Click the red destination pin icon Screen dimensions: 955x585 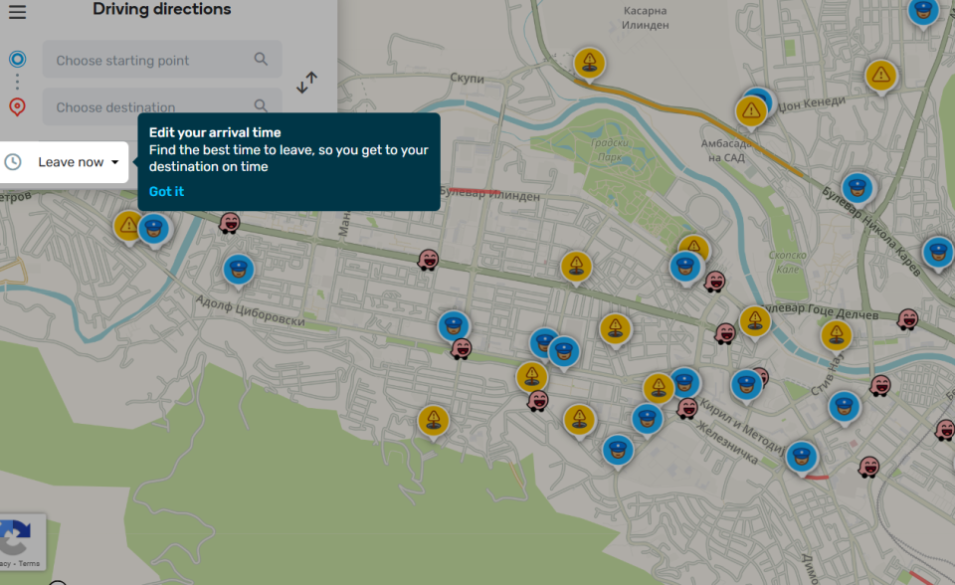(17, 105)
